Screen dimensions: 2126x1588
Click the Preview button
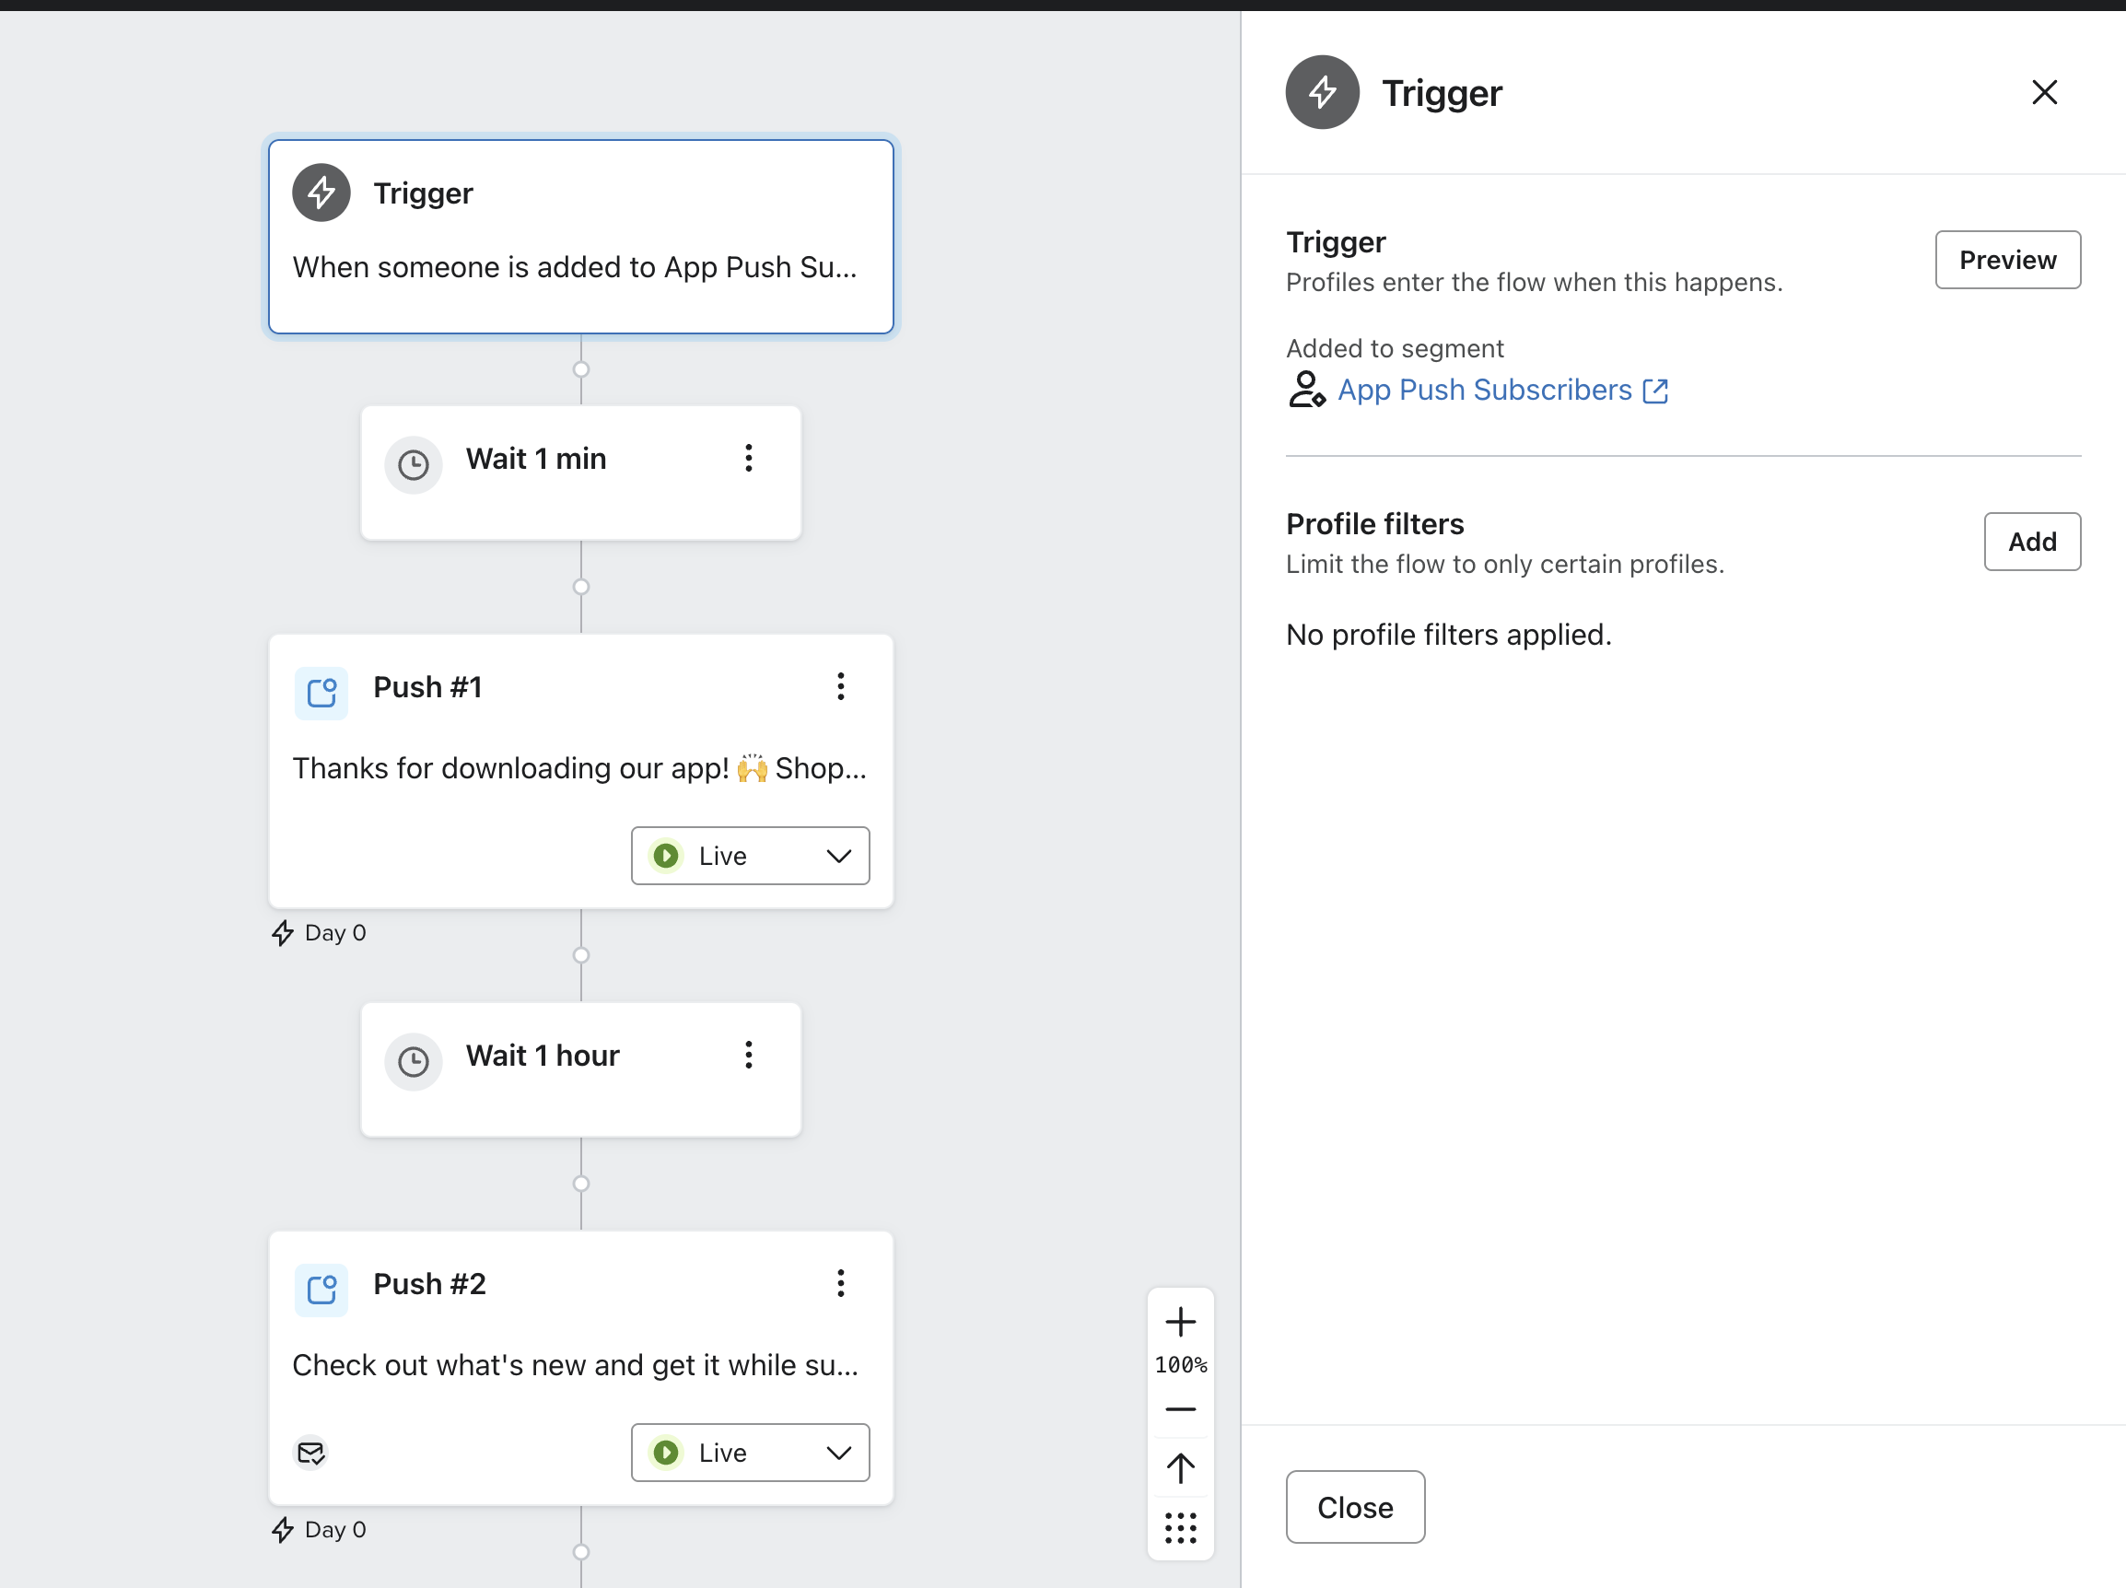[2007, 260]
